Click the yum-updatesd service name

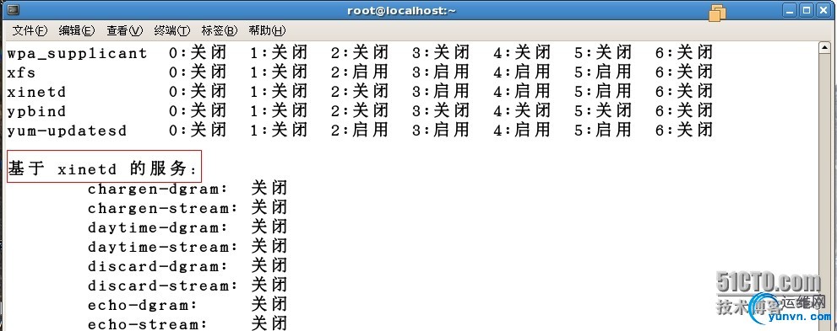[67, 131]
